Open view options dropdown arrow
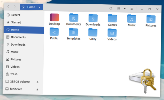Image resolution: width=164 pixels, height=100 pixels. pyautogui.click(x=124, y=9)
